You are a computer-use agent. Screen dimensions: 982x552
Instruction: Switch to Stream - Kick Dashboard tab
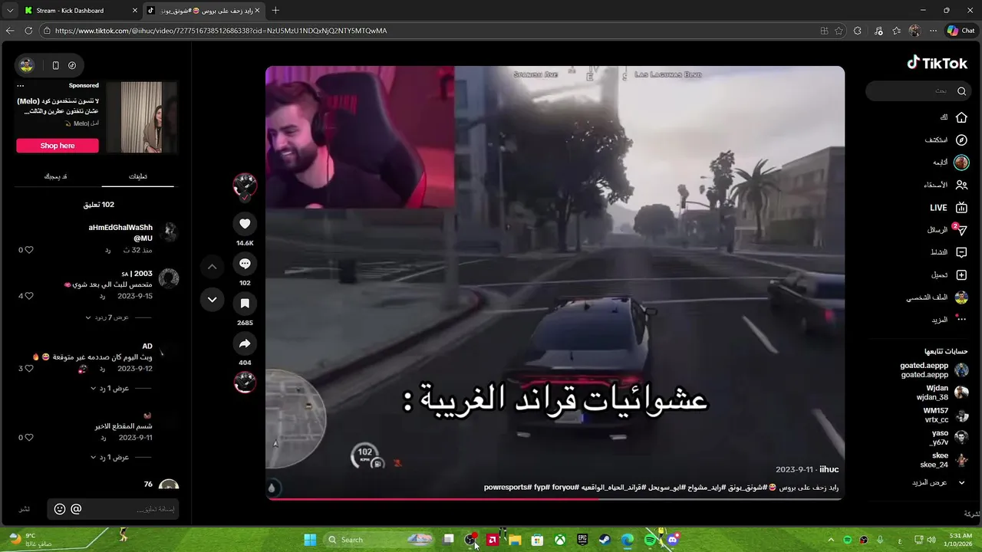[x=80, y=11]
